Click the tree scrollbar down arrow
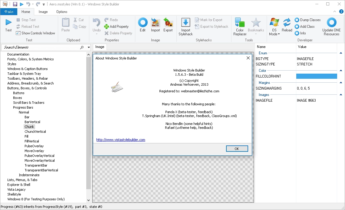The image size is (345, 210). [x=88, y=200]
